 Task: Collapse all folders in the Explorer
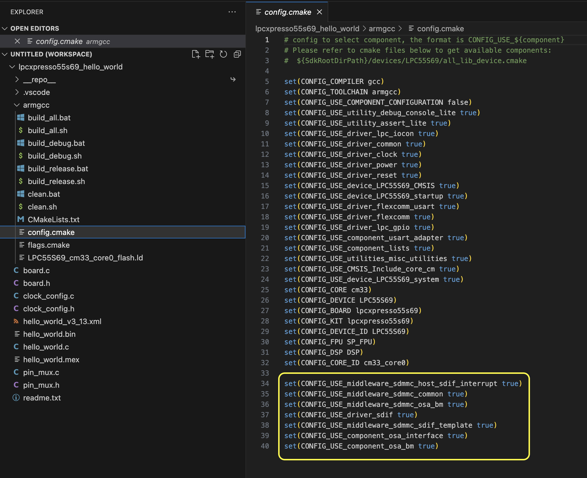[237, 54]
